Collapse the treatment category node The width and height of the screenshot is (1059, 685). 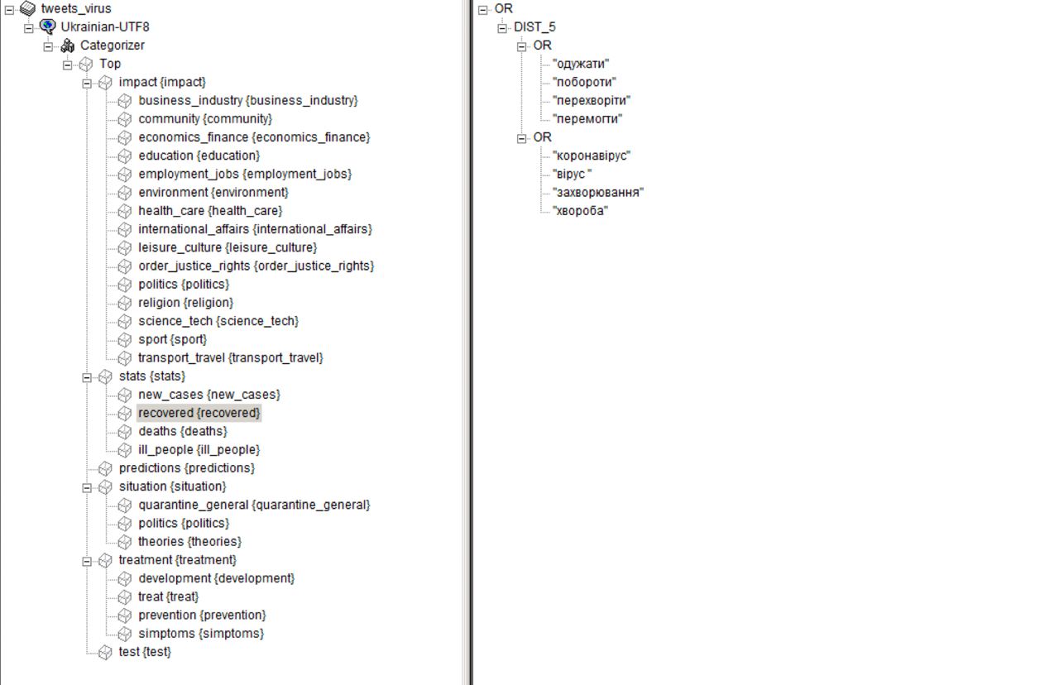point(87,560)
